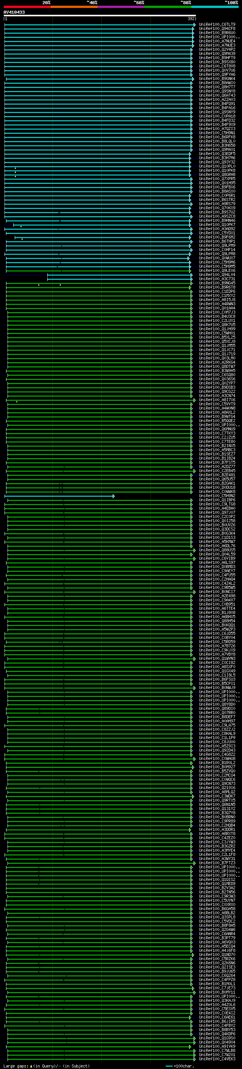Click label UniRef100_B4FD32
Image resolution: width=242 pixels, height=1069 pixels.
point(217,120)
